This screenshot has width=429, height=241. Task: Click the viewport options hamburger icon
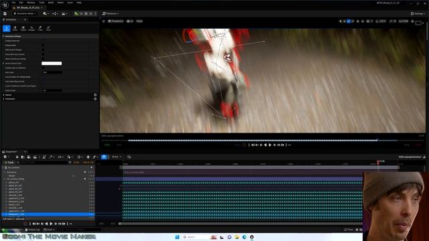point(103,21)
